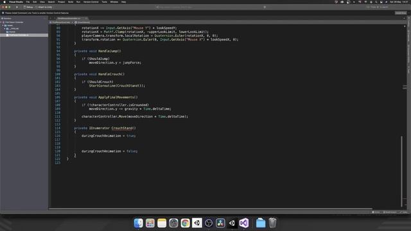Open the Build menu
Image resolution: width=411 pixels, height=231 pixels.
point(71,2)
